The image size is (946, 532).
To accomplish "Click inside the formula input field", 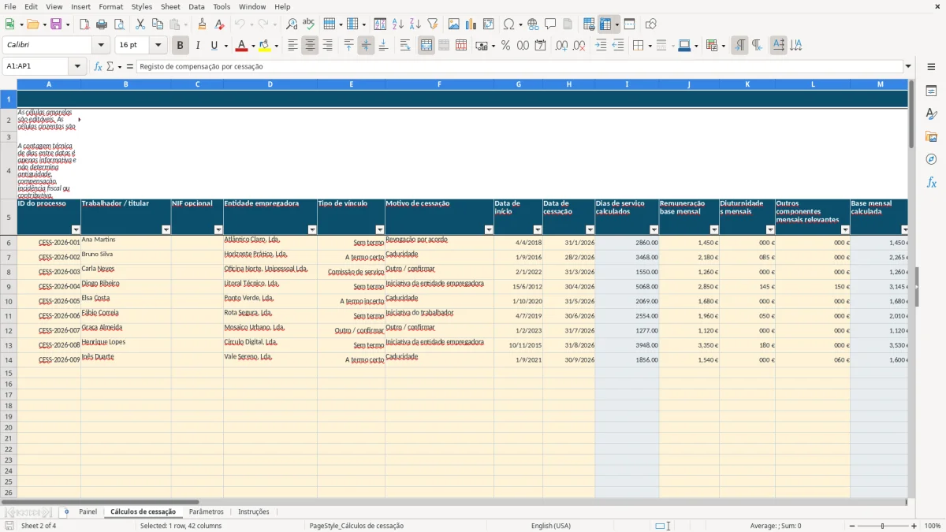I will pyautogui.click(x=520, y=67).
